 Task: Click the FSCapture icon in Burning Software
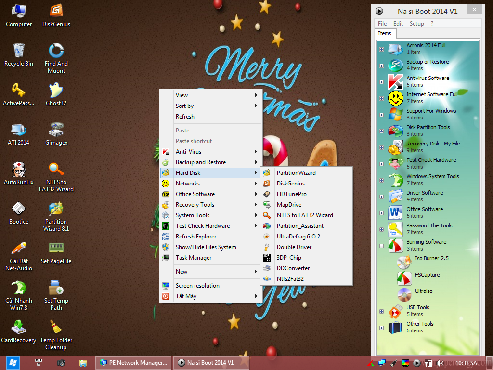click(x=404, y=278)
